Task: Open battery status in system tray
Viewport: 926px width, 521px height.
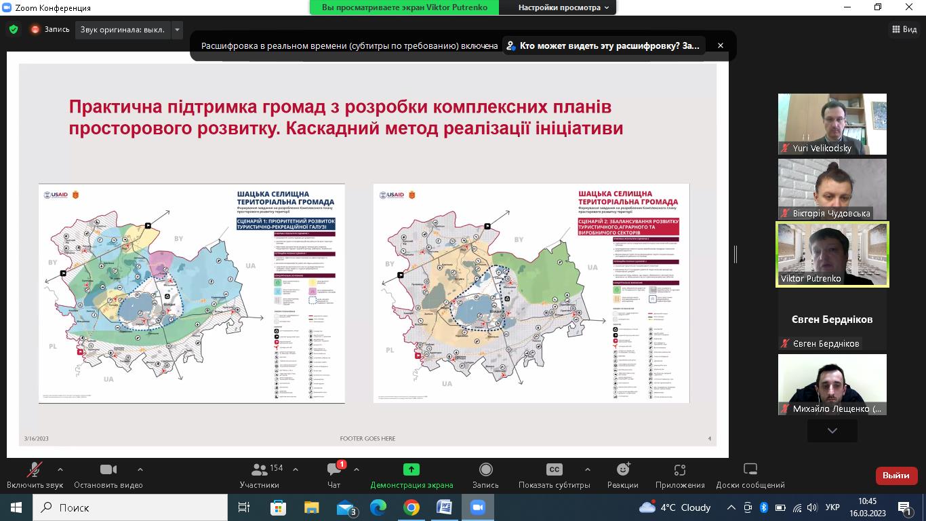Action: coord(780,507)
